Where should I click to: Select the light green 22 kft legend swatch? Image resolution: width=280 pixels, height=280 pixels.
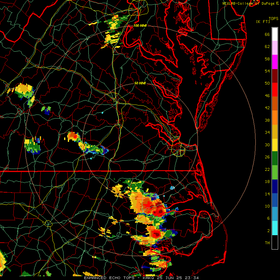point(275,172)
